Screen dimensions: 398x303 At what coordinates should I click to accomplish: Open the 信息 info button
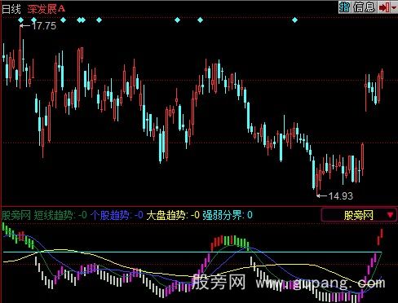tap(365, 7)
